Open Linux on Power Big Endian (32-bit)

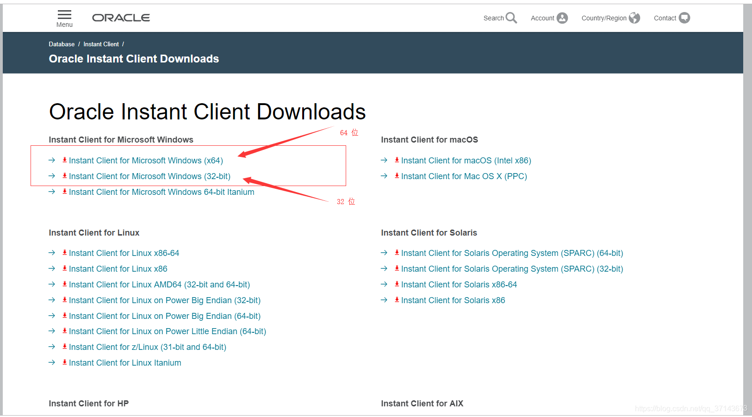(x=165, y=300)
